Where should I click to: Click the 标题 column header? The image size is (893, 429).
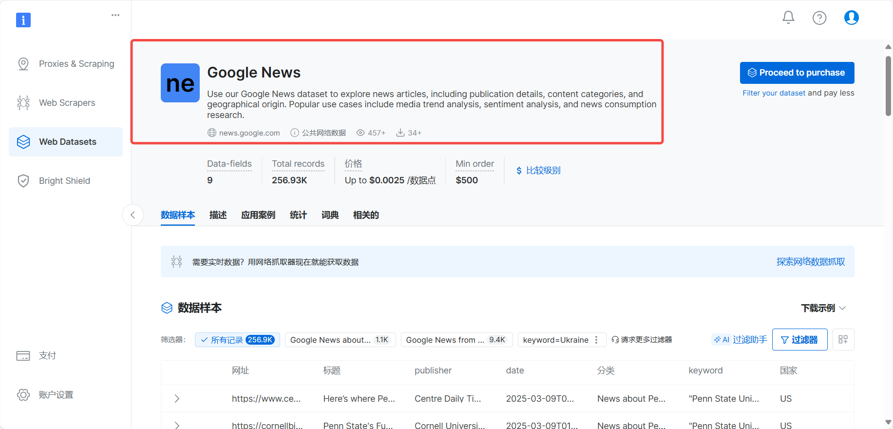332,370
